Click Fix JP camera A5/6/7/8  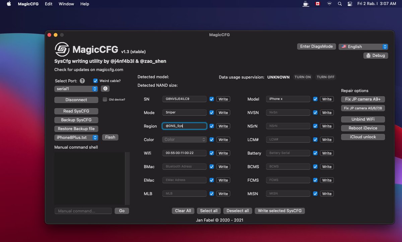tap(363, 108)
